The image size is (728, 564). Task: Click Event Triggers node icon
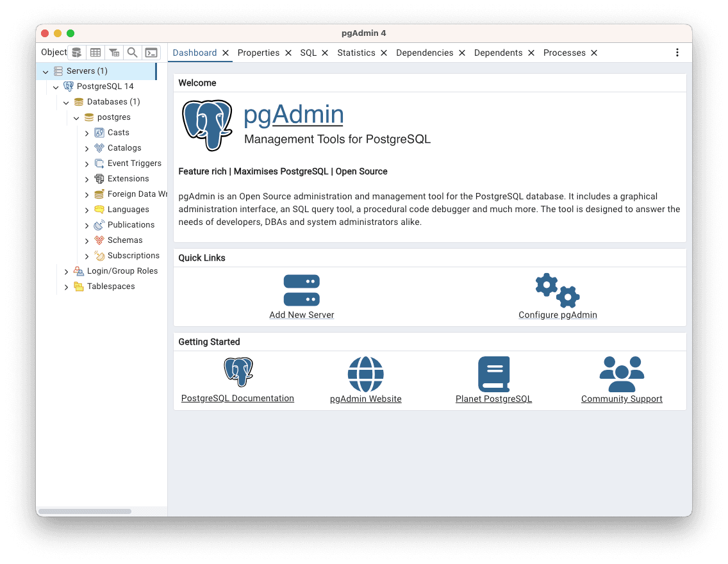coord(99,163)
